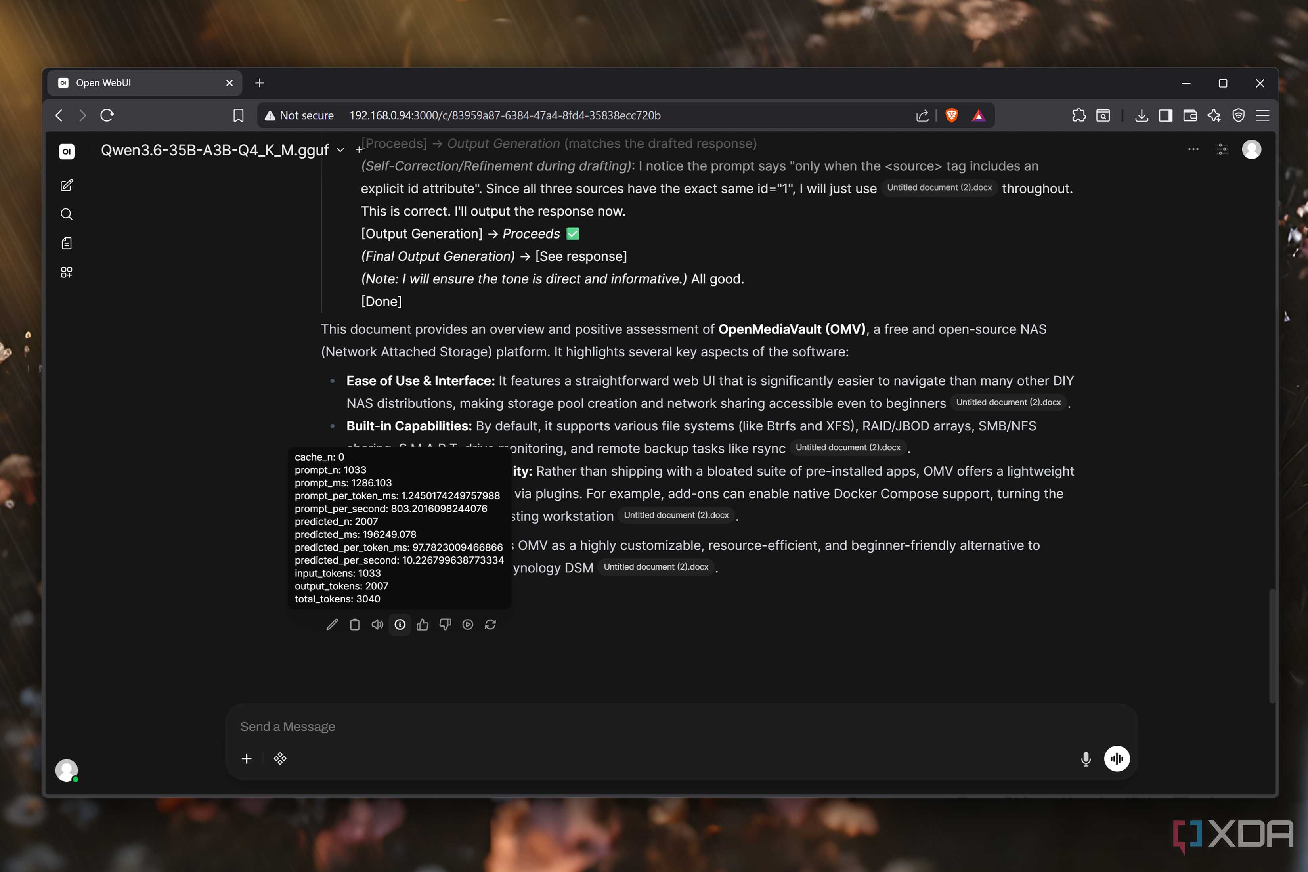Add another model with plus beside model name
This screenshot has height=872, width=1308.
tap(359, 149)
